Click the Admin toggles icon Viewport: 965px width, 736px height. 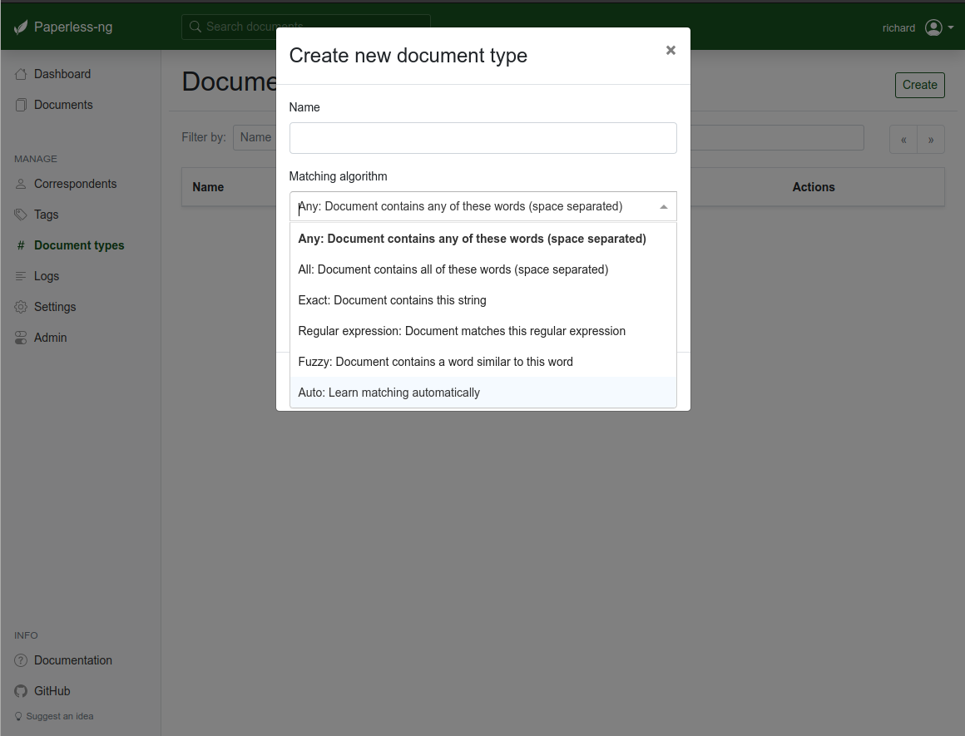point(21,338)
